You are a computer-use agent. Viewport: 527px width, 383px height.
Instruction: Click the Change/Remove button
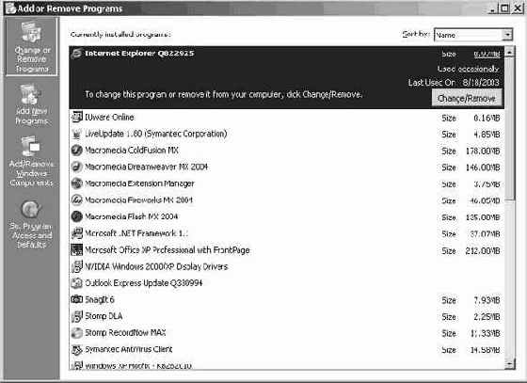[467, 98]
